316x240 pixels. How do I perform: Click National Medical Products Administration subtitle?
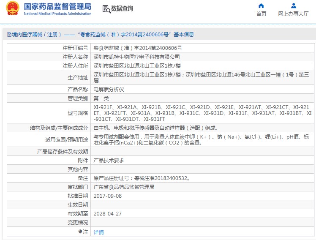click(57, 14)
